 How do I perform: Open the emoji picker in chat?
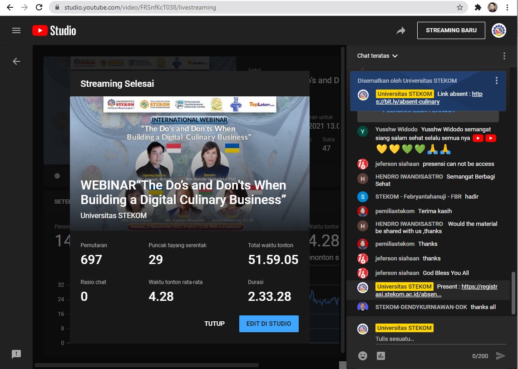click(363, 356)
